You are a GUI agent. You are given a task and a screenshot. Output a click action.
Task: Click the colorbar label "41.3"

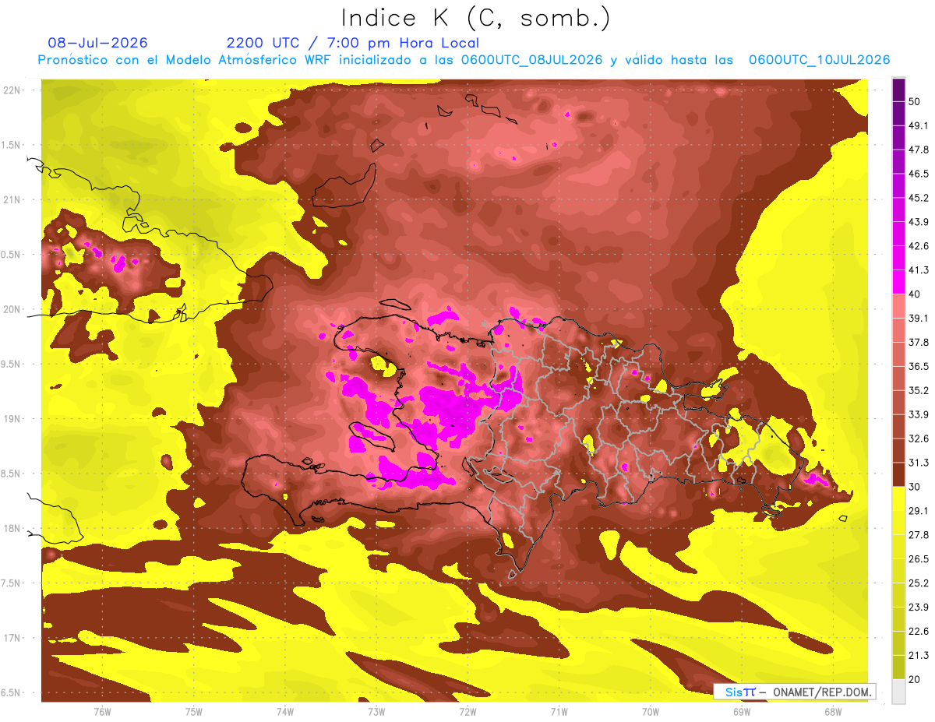coord(918,270)
